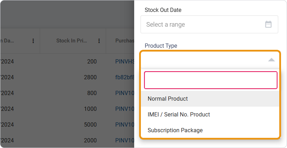Open purchase link in the 800 row
The image size is (287, 148).
(124, 93)
